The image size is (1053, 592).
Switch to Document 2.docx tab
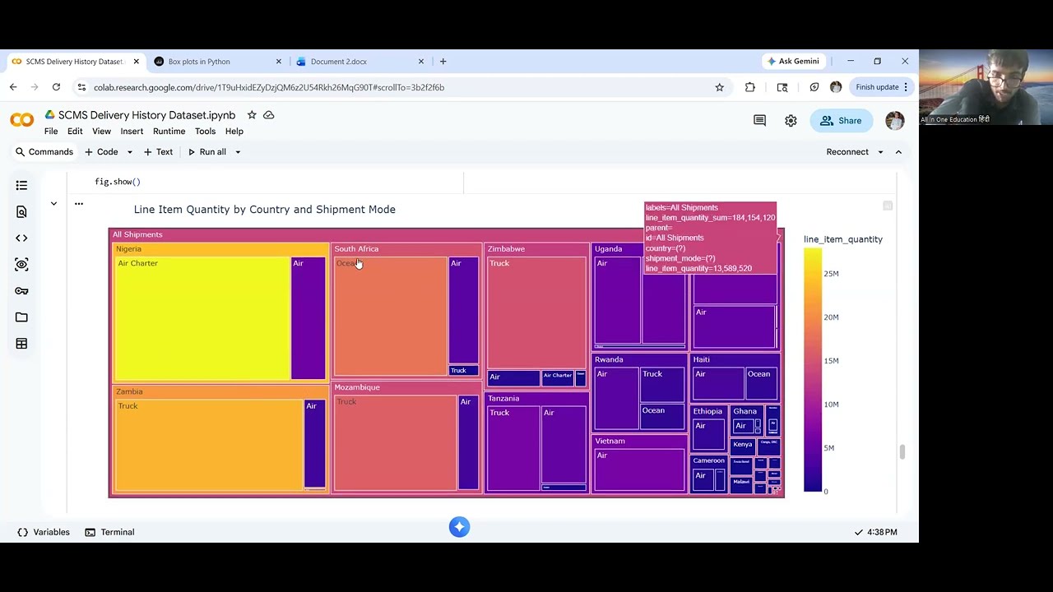tap(359, 62)
